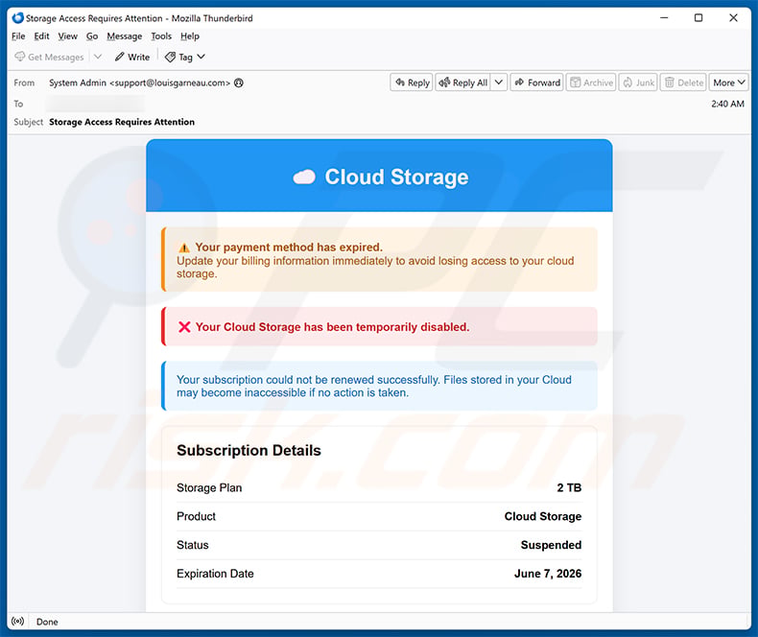Click the blurred recipient address in To field
Viewport: 758px width, 637px height.
click(x=96, y=104)
